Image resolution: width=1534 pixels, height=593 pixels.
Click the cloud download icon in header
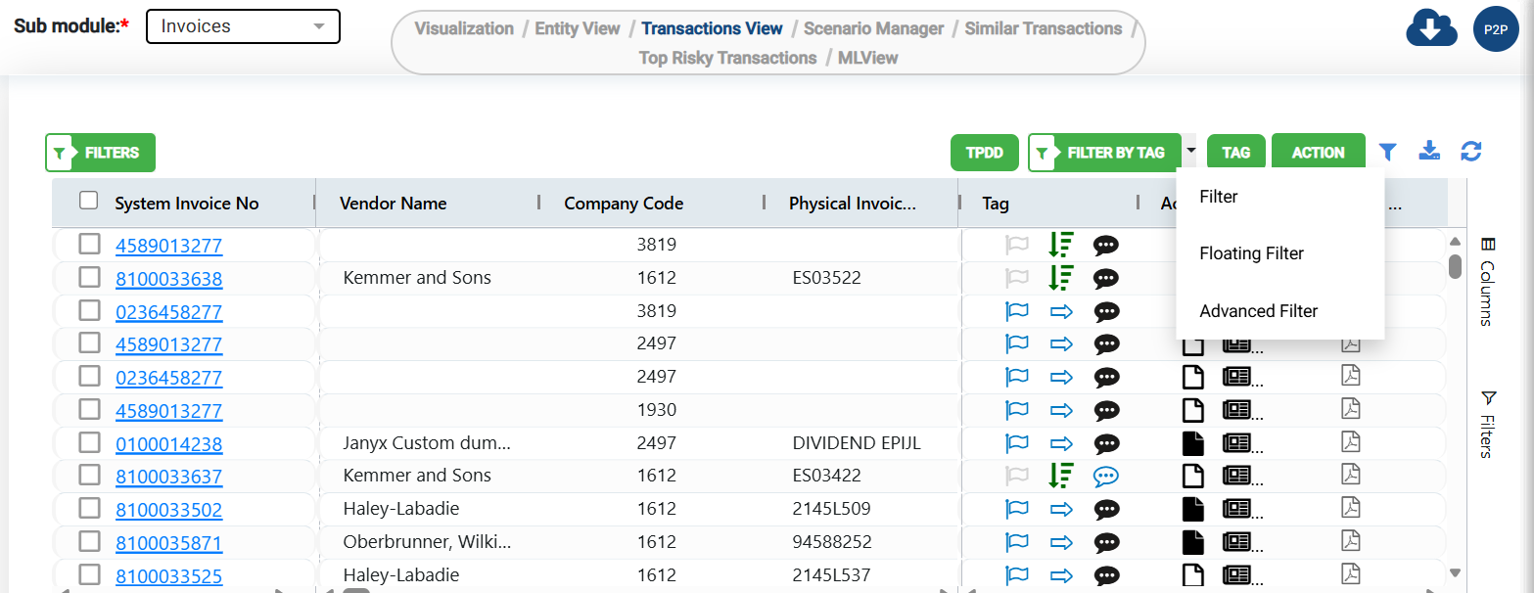coord(1432,29)
